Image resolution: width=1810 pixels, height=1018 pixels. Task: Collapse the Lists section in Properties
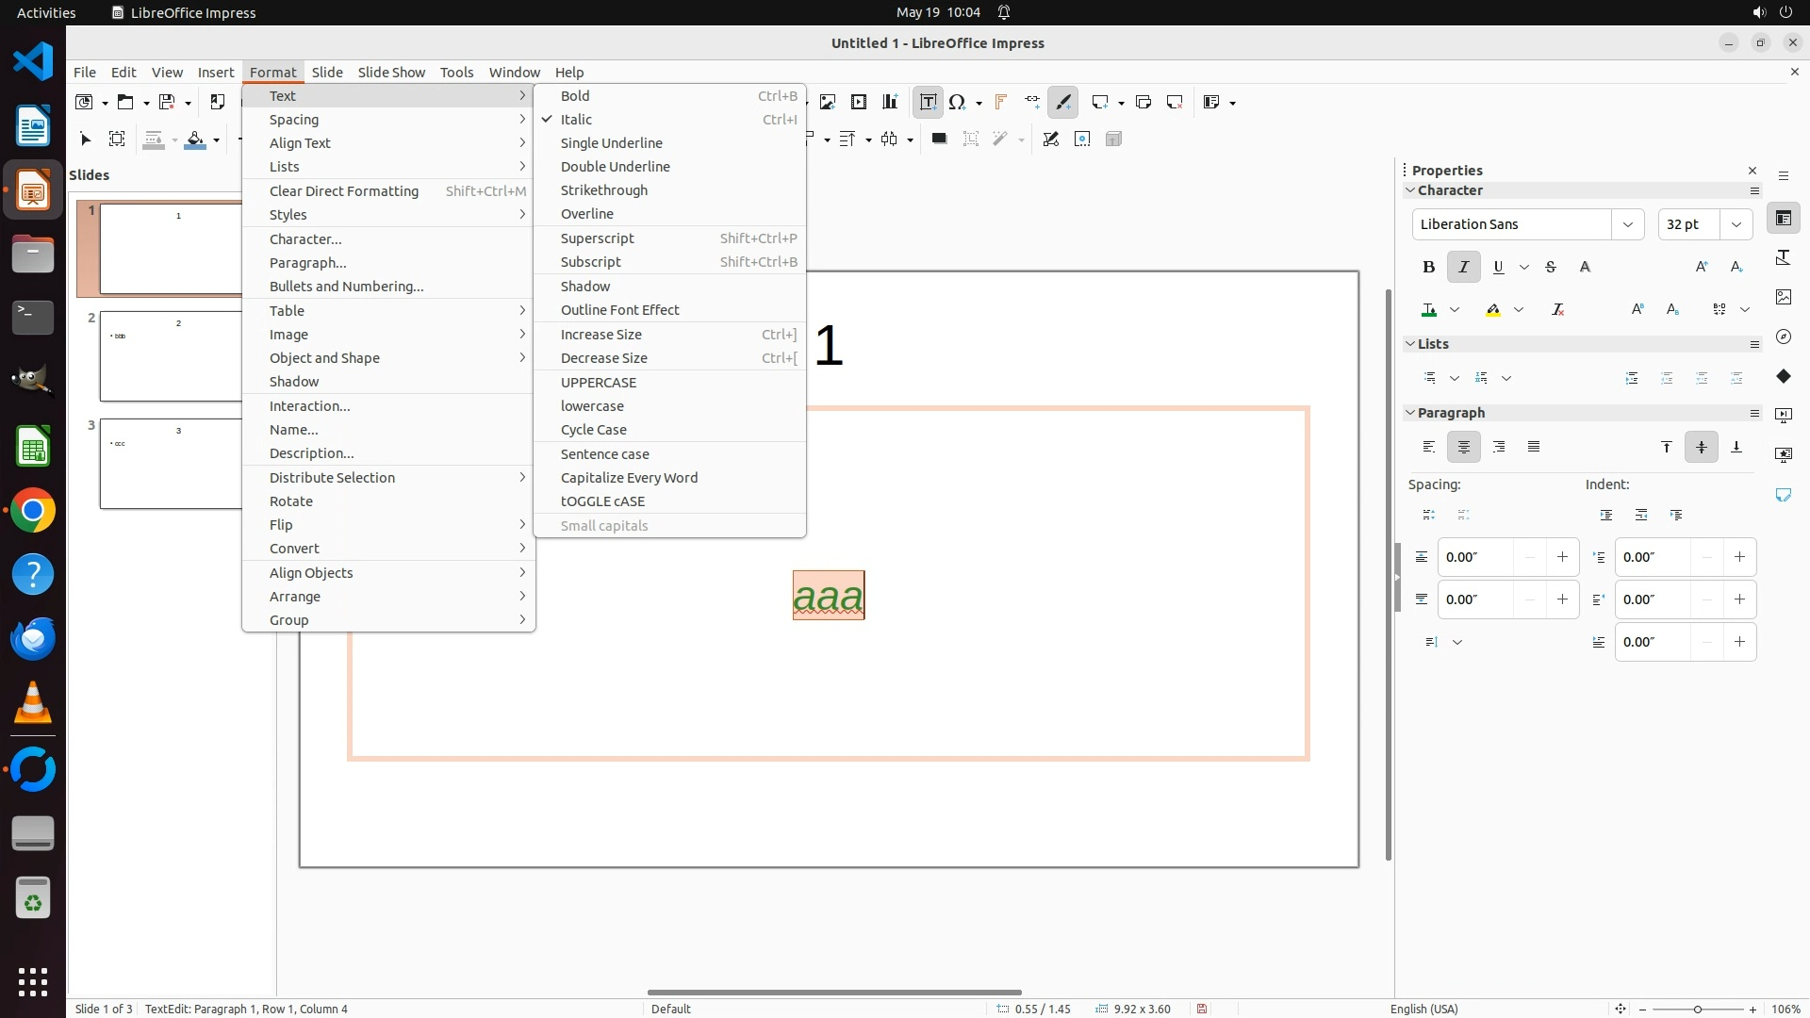(x=1410, y=344)
